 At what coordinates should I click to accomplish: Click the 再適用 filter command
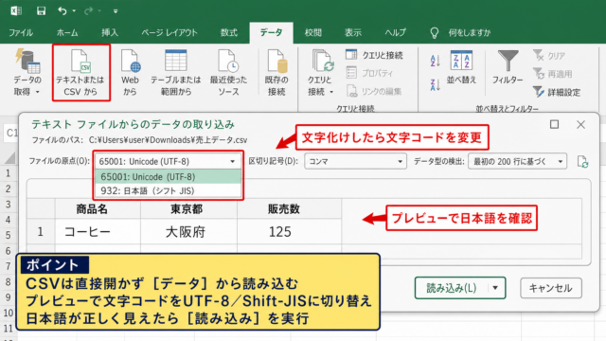[x=553, y=74]
